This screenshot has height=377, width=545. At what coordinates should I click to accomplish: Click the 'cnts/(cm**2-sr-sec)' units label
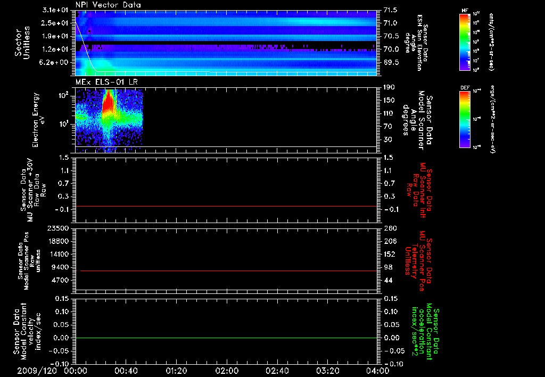coord(491,42)
